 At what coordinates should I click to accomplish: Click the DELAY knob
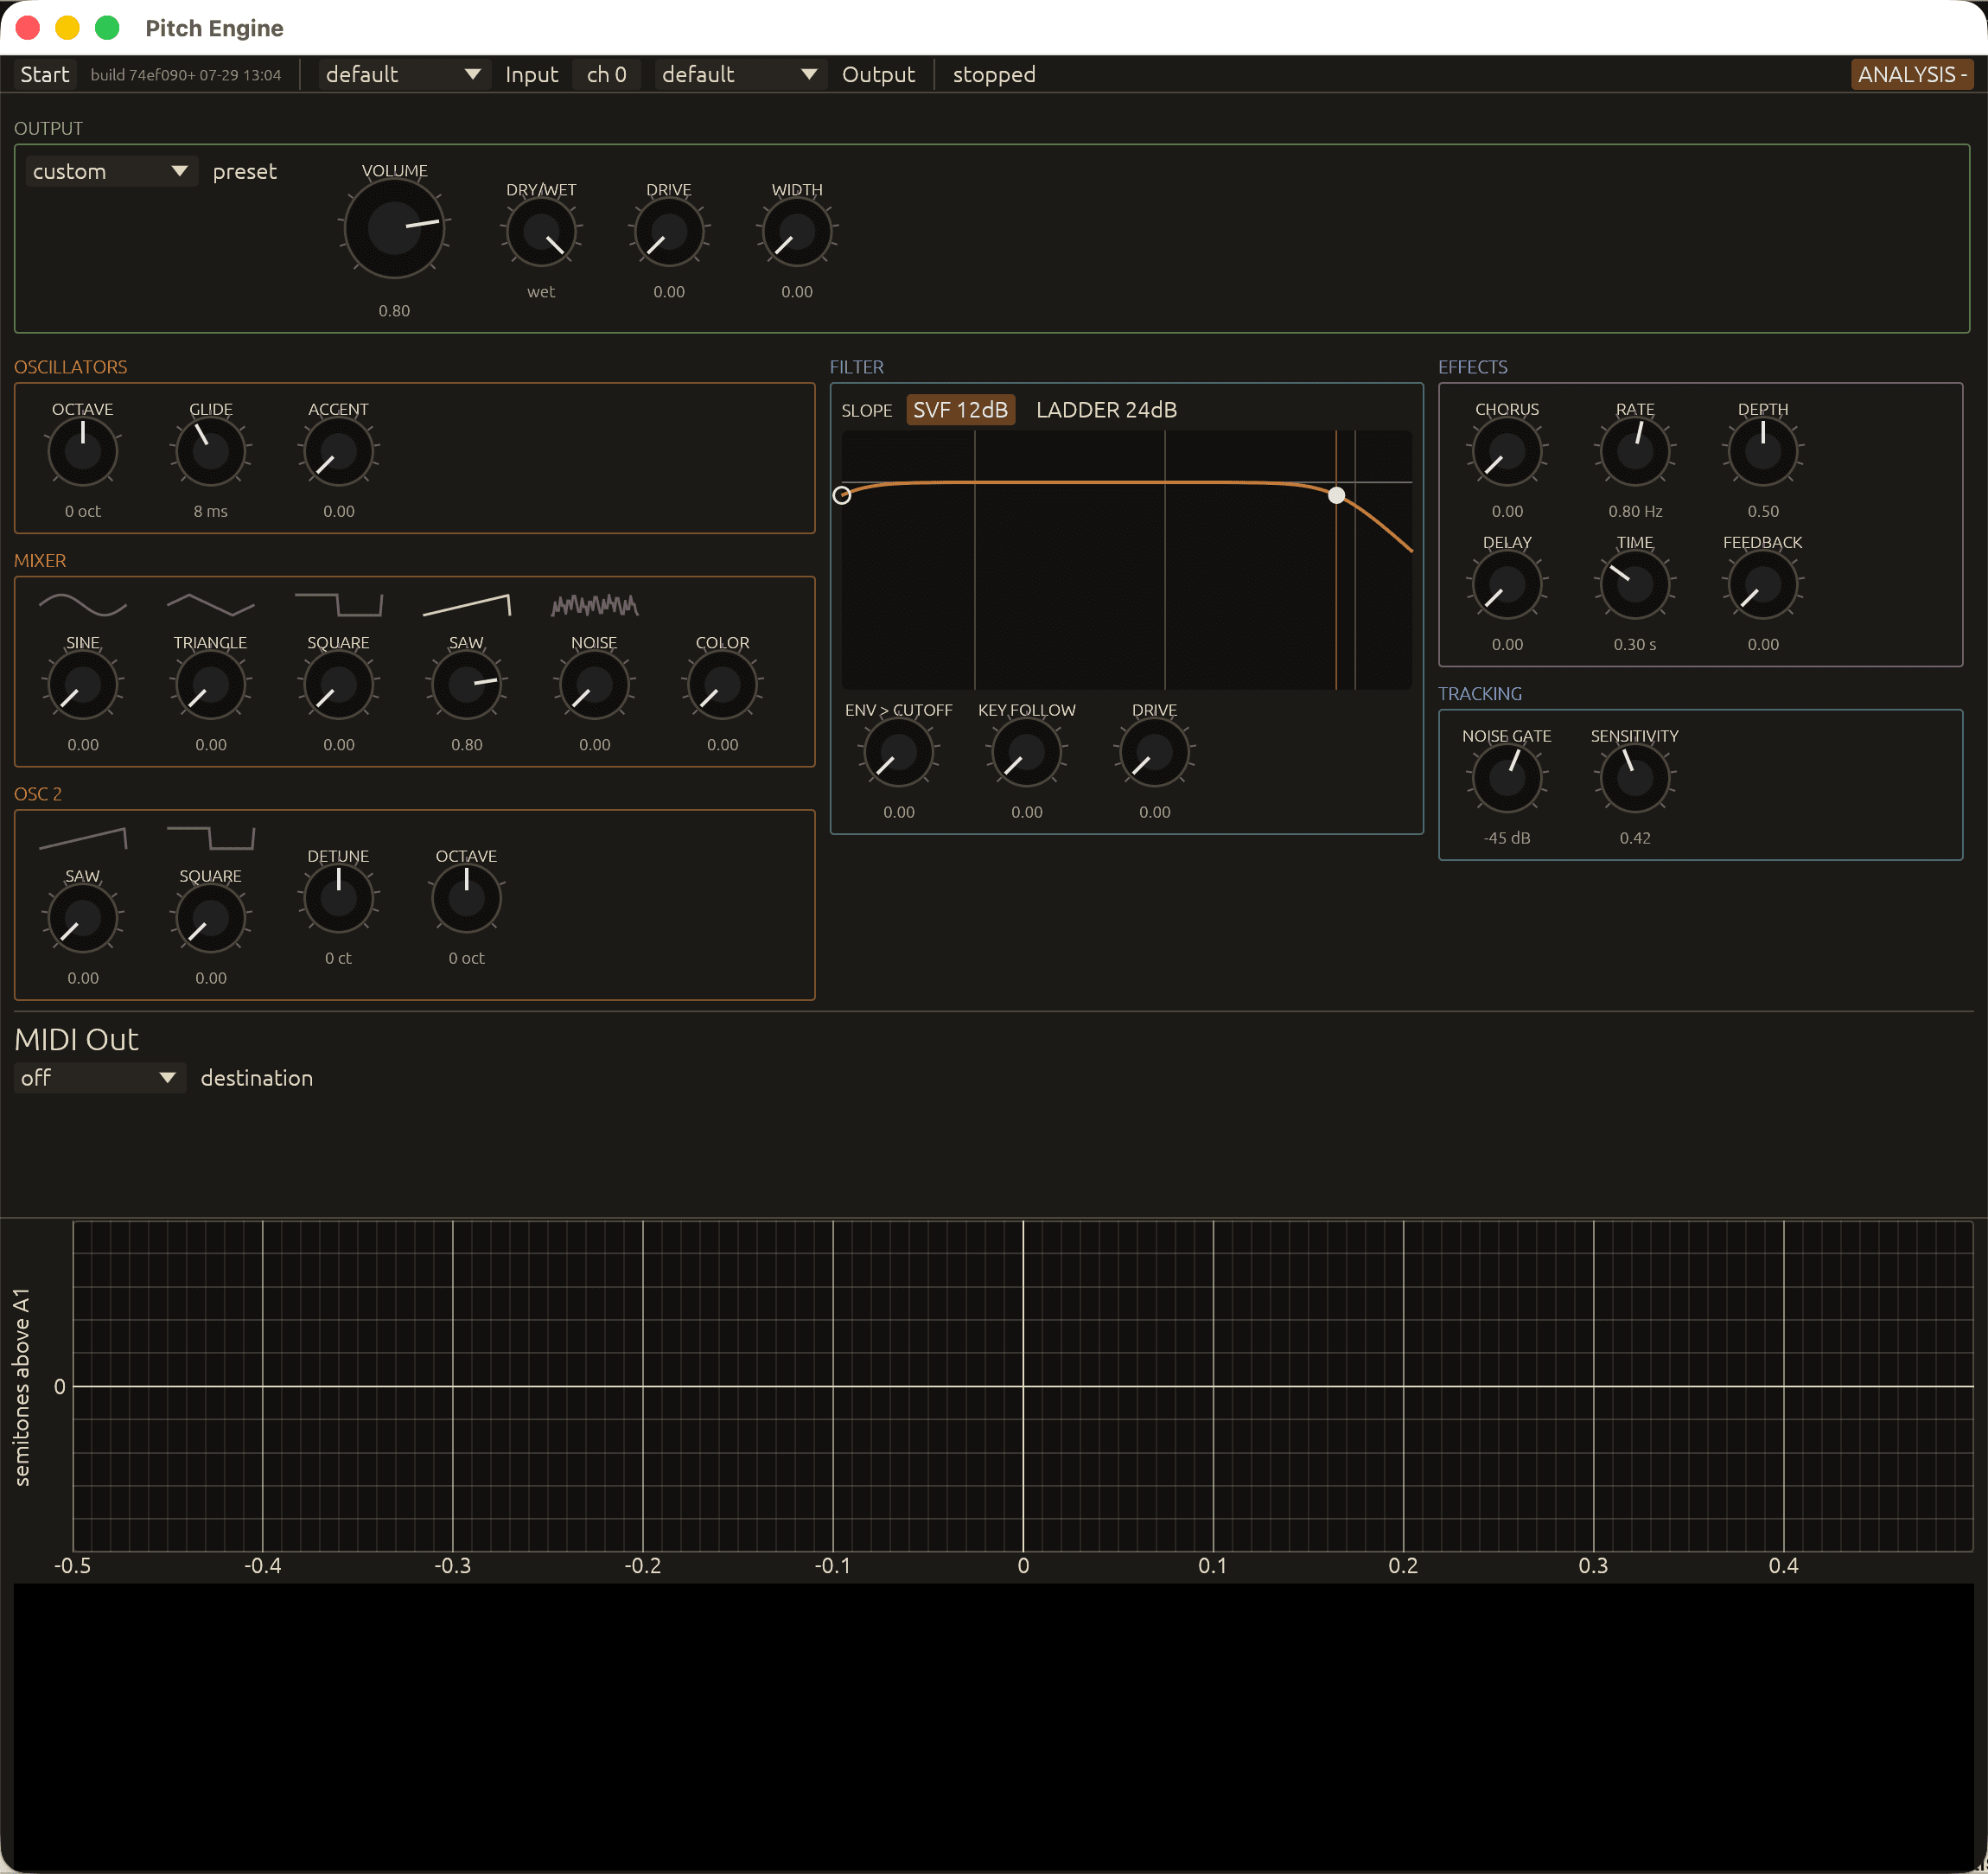tap(1507, 585)
